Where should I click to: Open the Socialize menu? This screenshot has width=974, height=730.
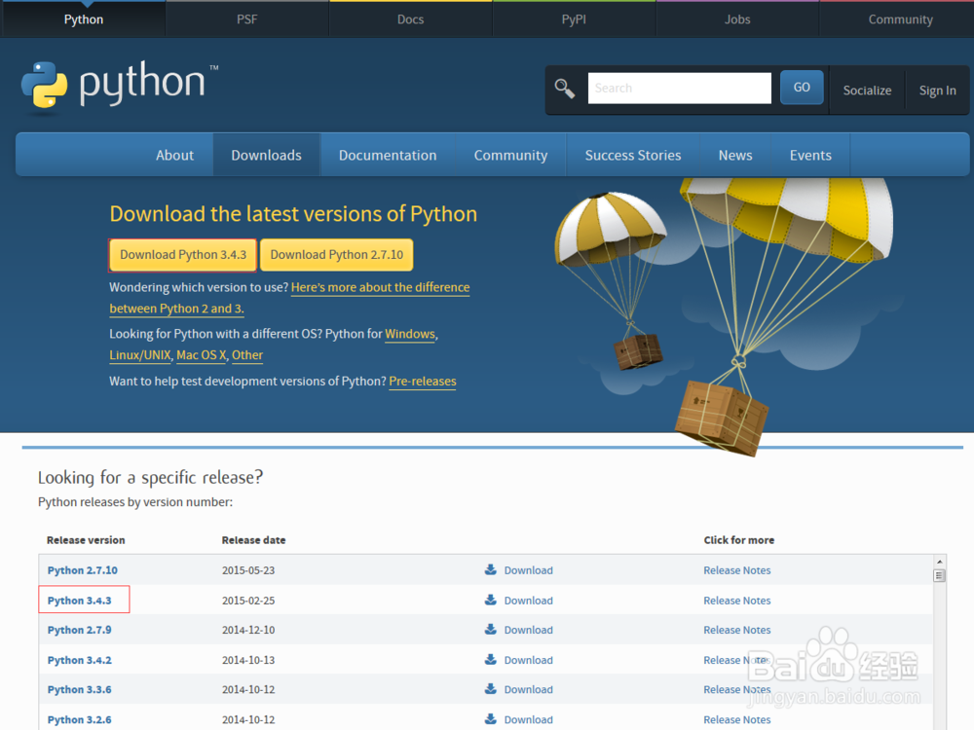tap(867, 91)
